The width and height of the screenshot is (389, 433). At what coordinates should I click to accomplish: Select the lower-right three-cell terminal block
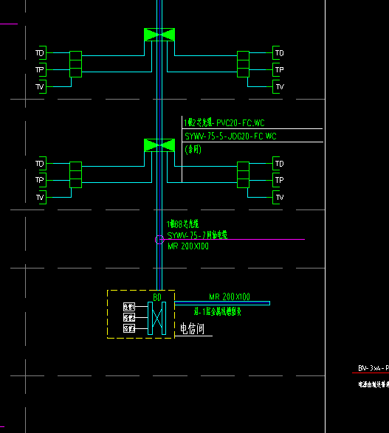click(x=243, y=175)
